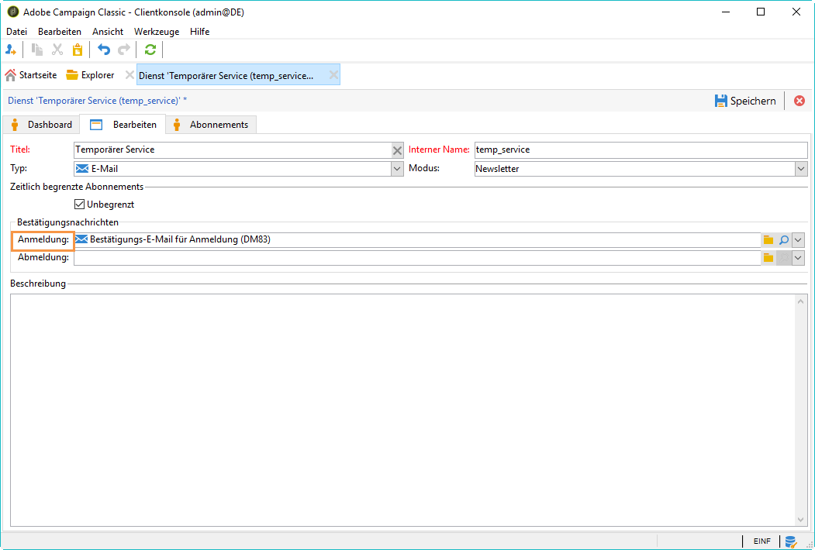Switch to the Abonnements tab
Image resolution: width=815 pixels, height=550 pixels.
[x=210, y=125]
